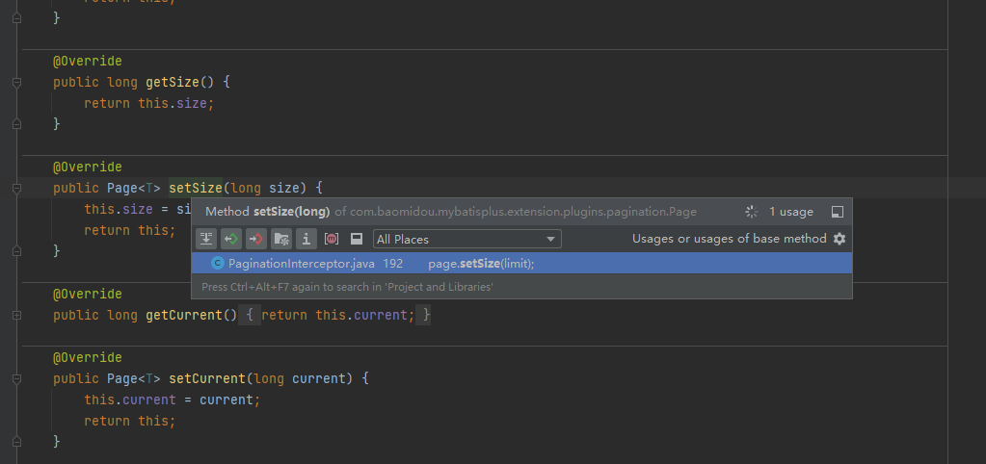Click 'long current' parameter of setCurrent
Viewport: 986px width, 464px height.
click(x=300, y=378)
